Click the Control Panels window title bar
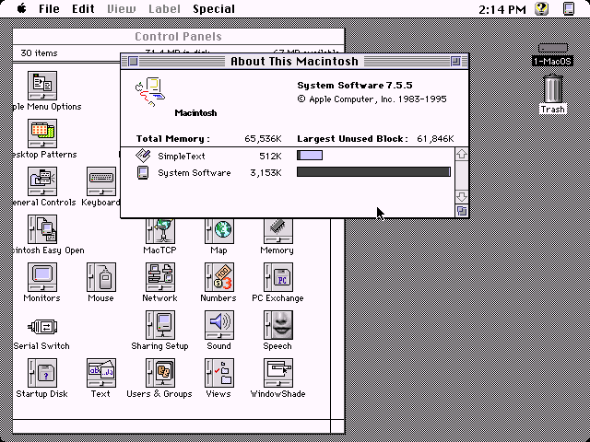This screenshot has height=442, width=590. 178,37
